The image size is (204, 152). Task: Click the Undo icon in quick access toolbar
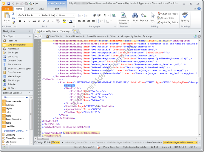[x=13, y=4]
